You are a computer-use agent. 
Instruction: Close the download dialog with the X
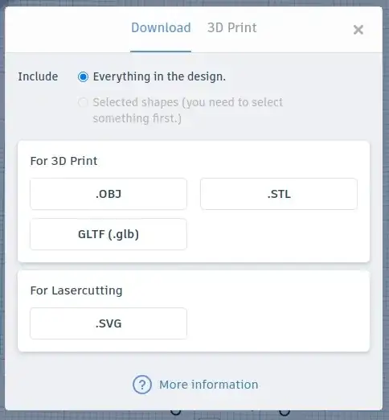click(x=358, y=30)
